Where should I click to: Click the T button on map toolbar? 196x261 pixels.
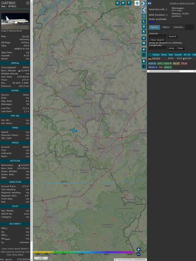click(129, 3)
